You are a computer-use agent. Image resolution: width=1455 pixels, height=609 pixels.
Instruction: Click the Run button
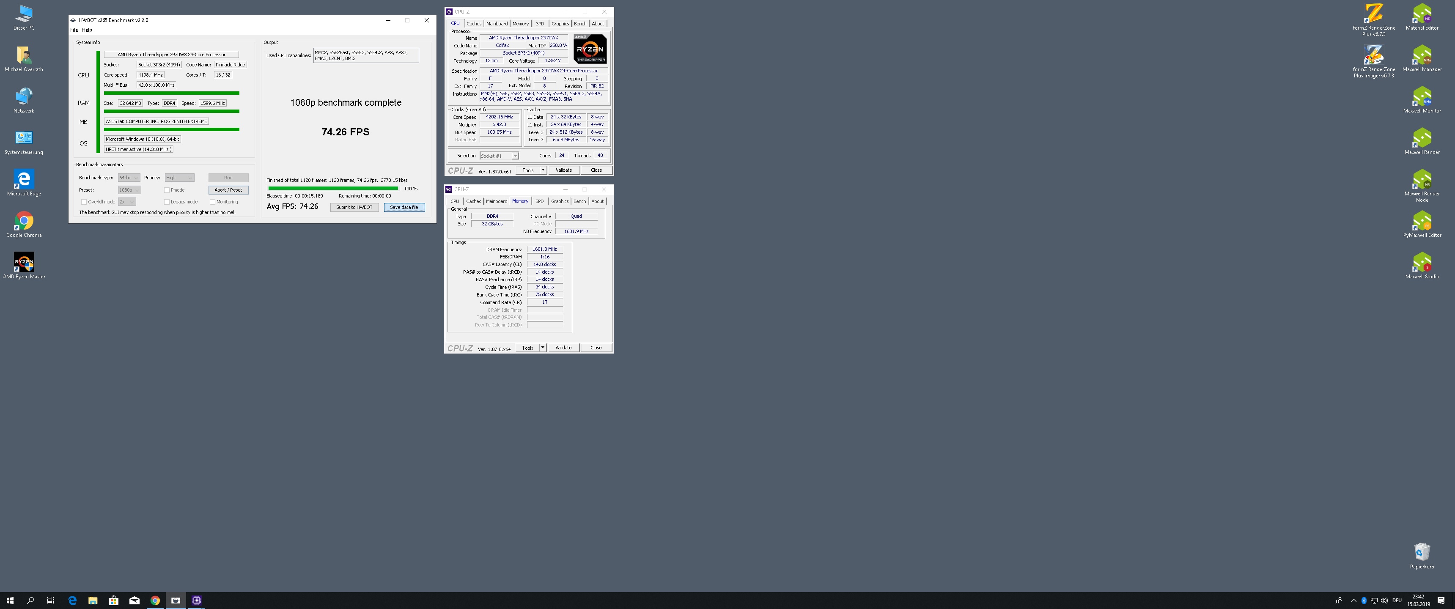point(228,177)
